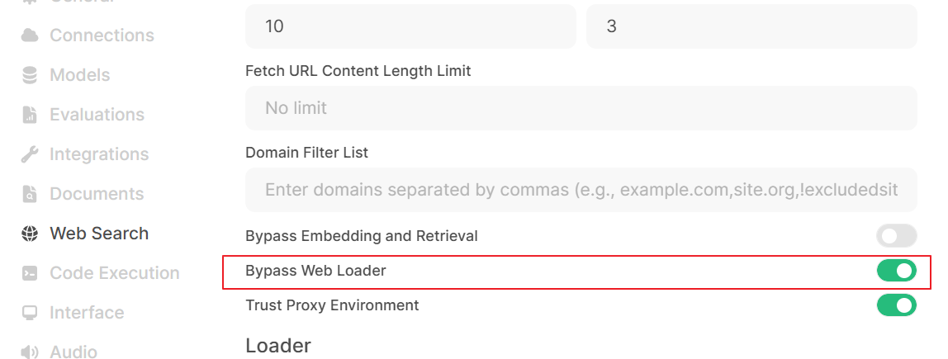
Task: Enable Bypass Embedding and Retrieval toggle
Action: coord(897,236)
